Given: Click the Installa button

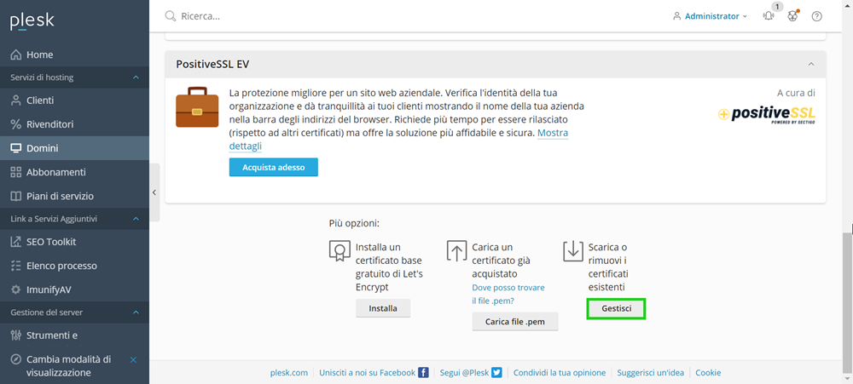Looking at the screenshot, I should [x=383, y=308].
